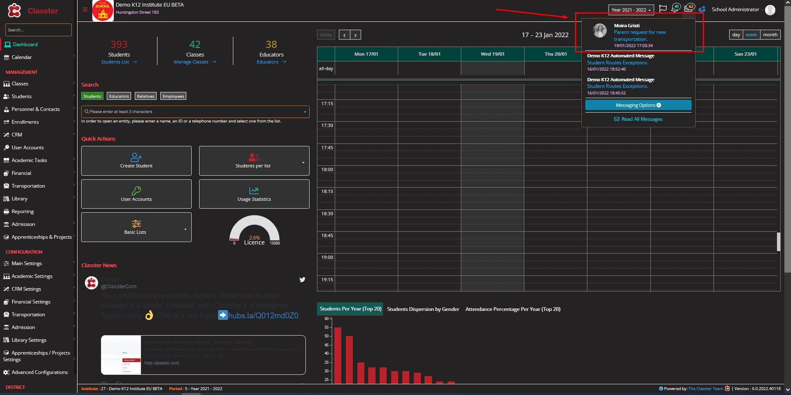Open Basic Lists sliders quick action
This screenshot has width=791, height=395.
(x=136, y=227)
